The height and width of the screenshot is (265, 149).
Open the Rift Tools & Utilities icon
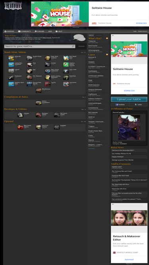point(57,115)
